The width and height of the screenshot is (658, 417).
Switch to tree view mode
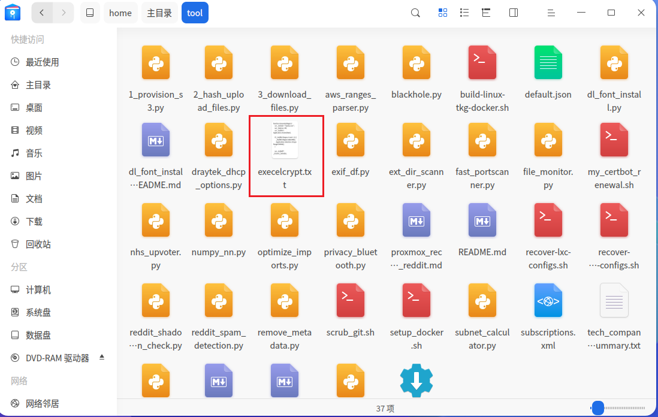pos(486,13)
